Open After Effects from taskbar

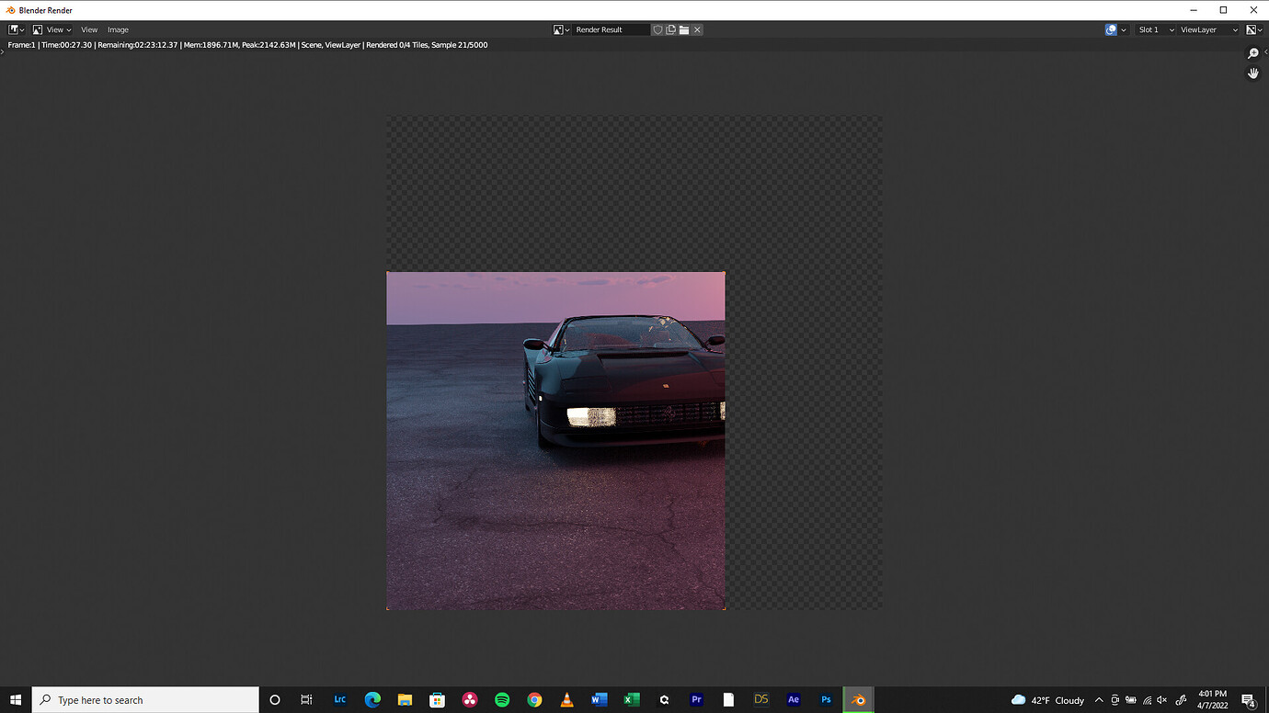(x=794, y=699)
